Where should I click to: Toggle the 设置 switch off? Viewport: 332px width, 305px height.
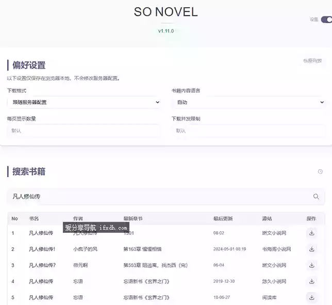(x=326, y=20)
